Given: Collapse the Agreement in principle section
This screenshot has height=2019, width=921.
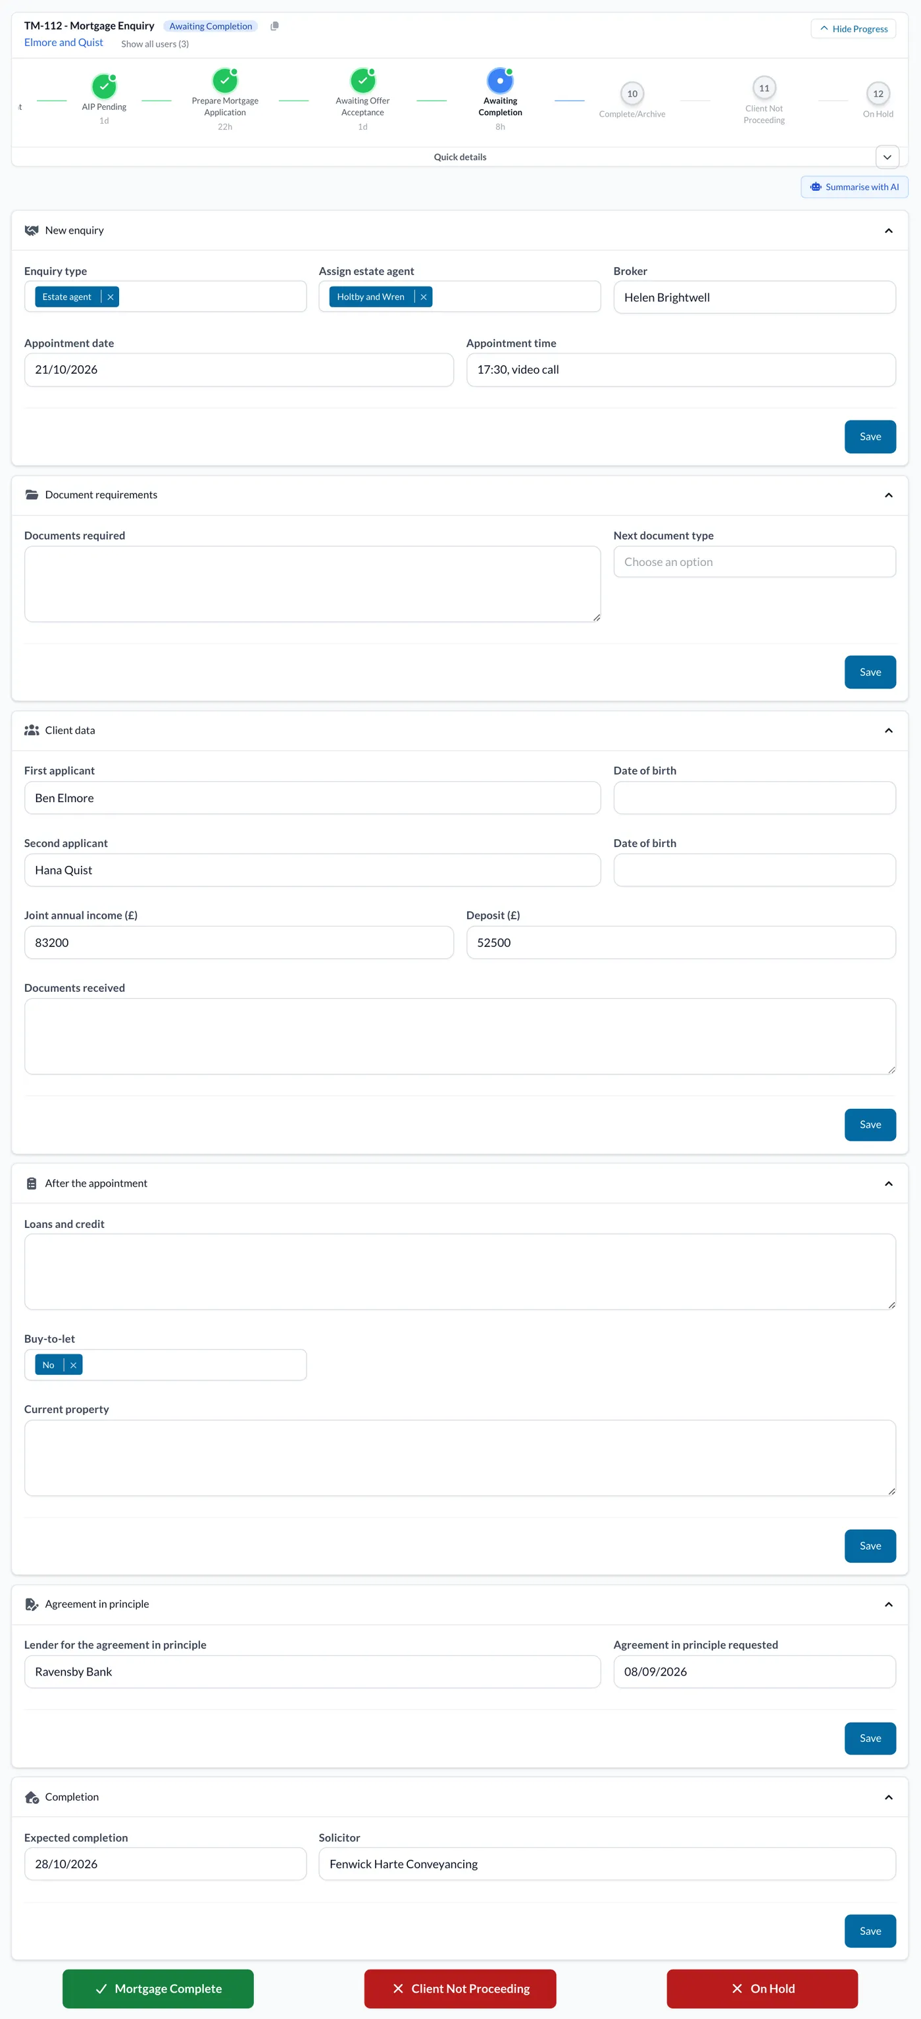Looking at the screenshot, I should pyautogui.click(x=888, y=1604).
